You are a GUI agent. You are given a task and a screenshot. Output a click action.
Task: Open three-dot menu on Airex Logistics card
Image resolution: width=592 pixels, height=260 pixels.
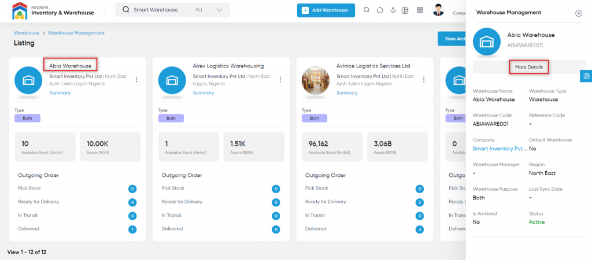point(280,80)
